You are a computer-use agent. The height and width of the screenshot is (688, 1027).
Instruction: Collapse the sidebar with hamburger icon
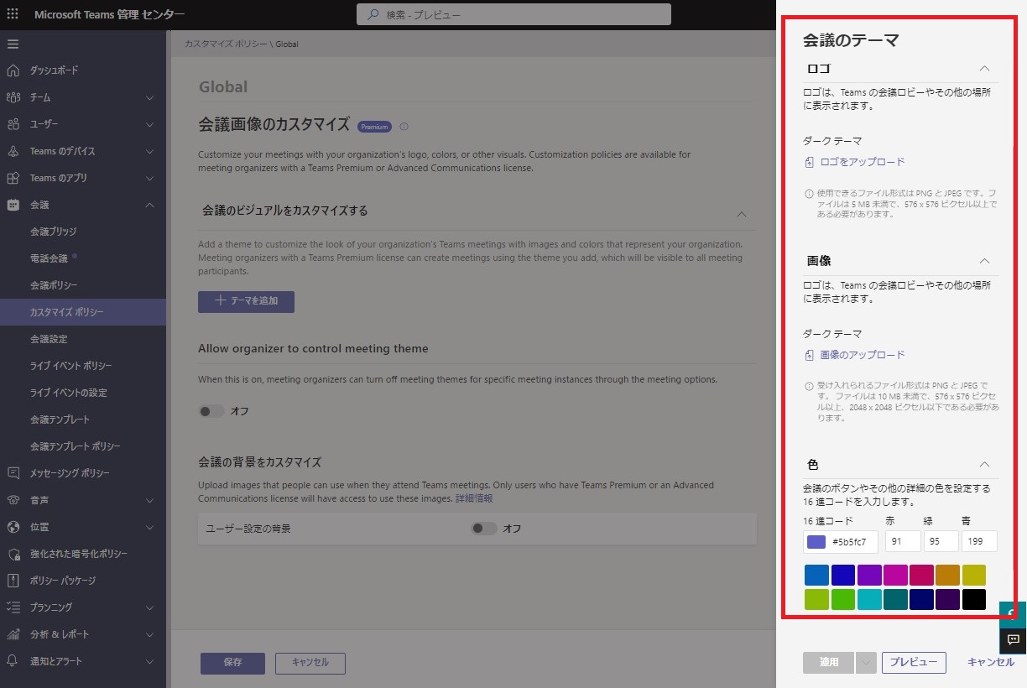point(13,44)
